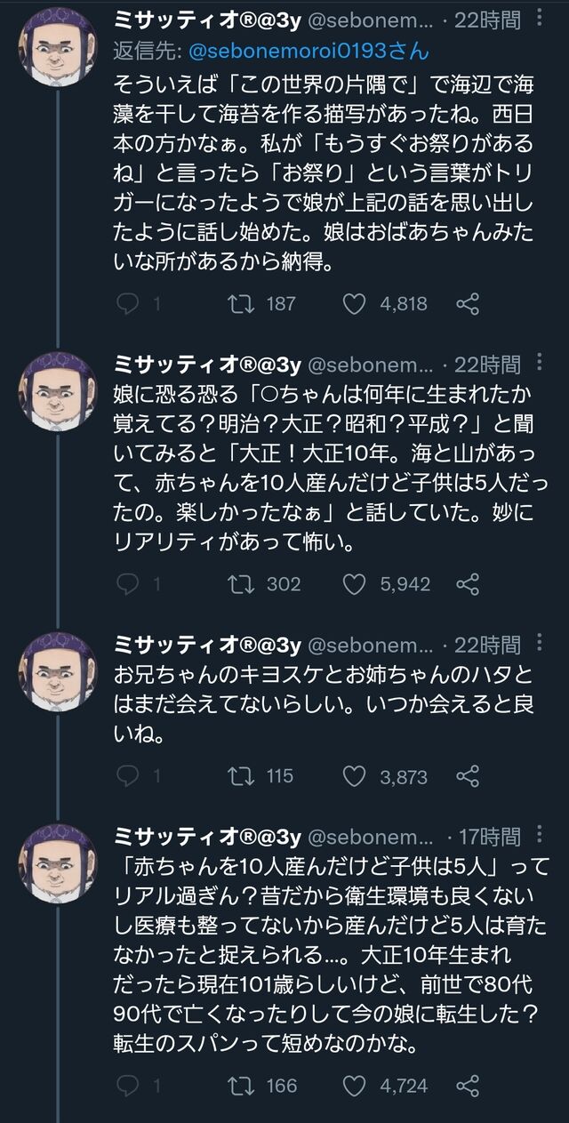This screenshot has height=1123, width=569.
Task: Open more options on the 17時間 tweet
Action: point(539,836)
